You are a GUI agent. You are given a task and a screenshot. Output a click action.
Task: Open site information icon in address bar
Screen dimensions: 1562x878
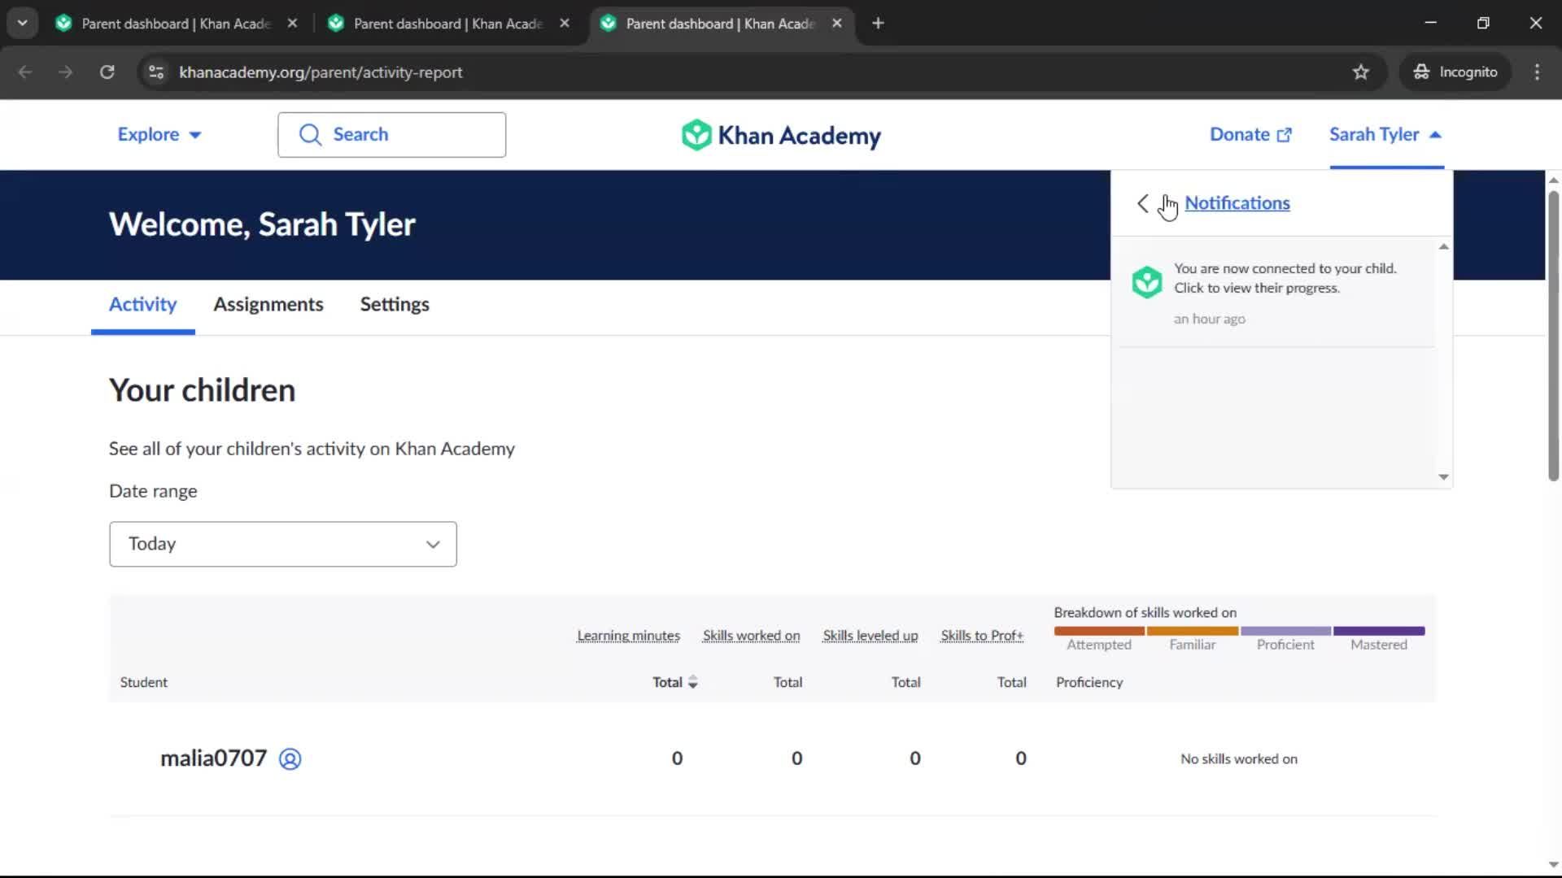coord(156,72)
